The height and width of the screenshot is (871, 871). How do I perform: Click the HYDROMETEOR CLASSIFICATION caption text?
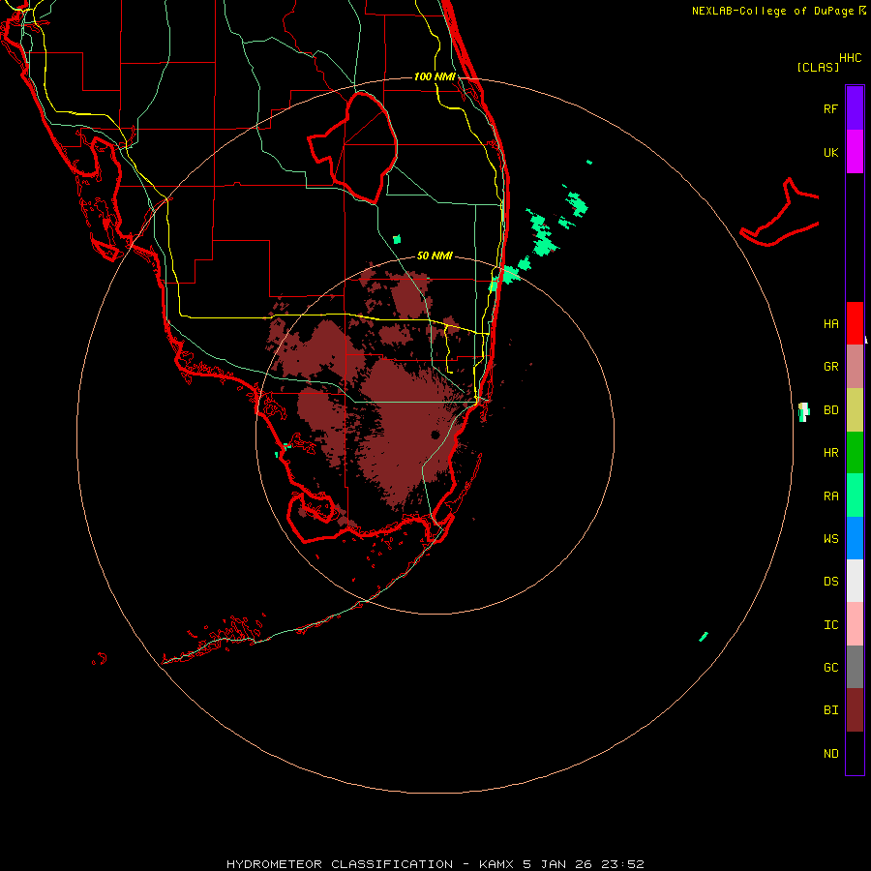click(340, 864)
